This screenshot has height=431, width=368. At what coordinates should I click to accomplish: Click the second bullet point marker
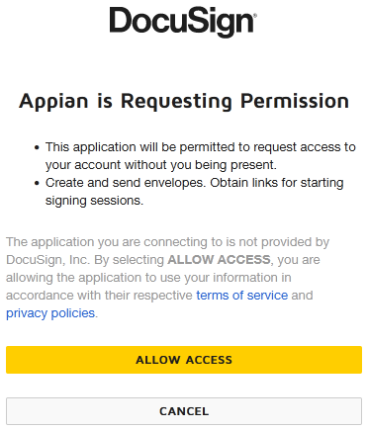[x=37, y=183]
